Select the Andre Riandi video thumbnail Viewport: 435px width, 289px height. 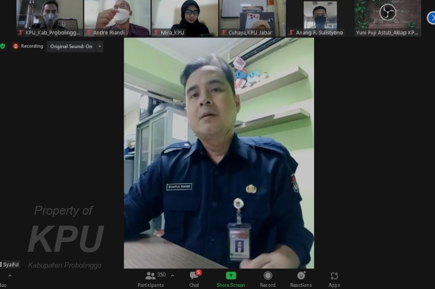click(x=117, y=18)
